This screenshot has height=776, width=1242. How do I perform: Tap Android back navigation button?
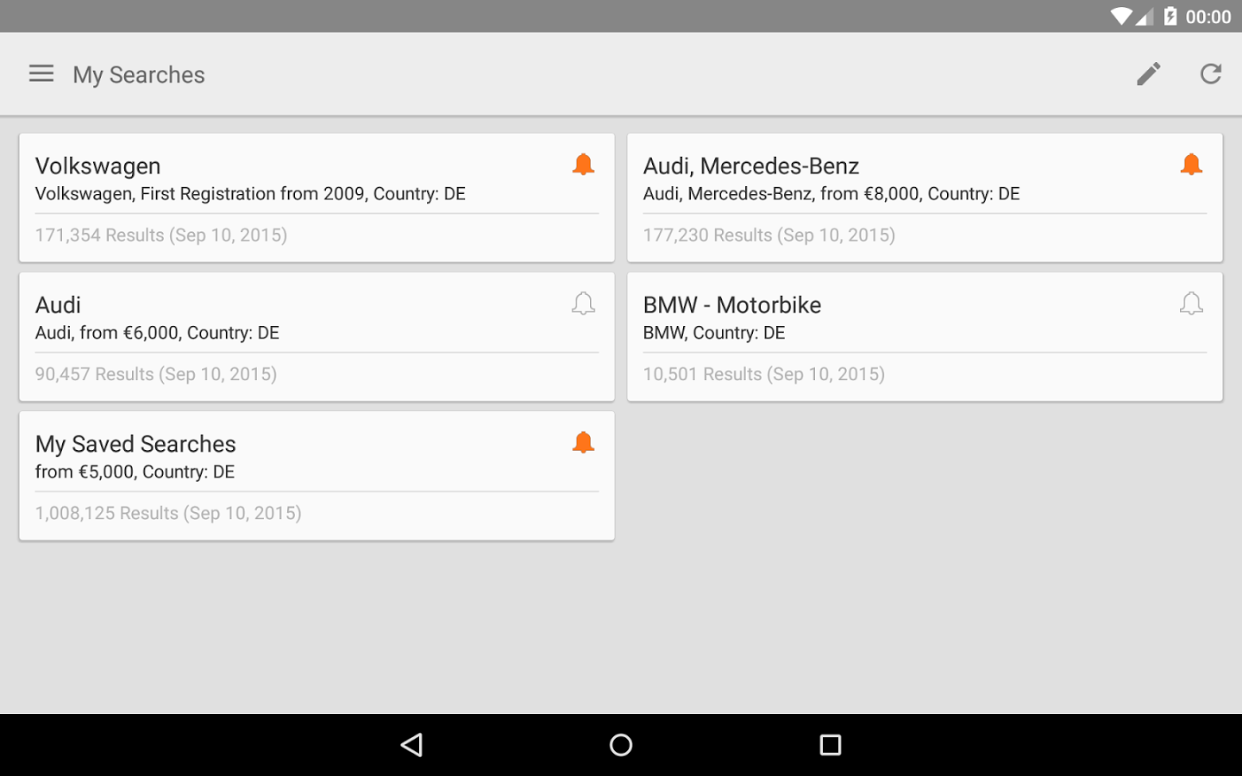412,745
